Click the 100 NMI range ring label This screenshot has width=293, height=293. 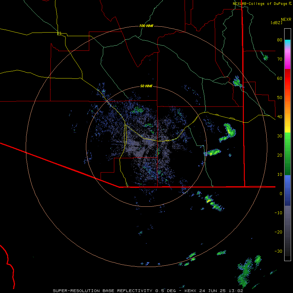(x=146, y=26)
